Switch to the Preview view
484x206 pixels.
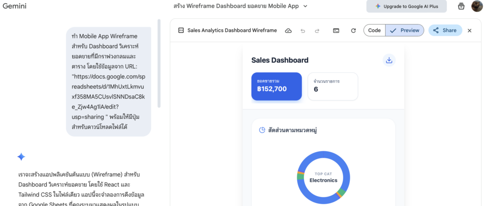[405, 30]
